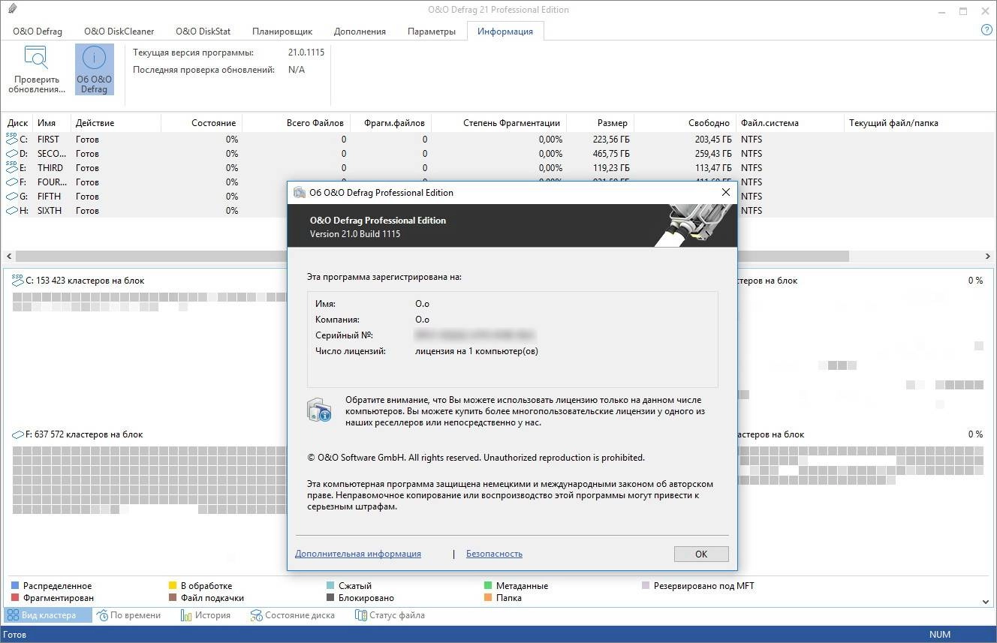
Task: Click the SSD icon beside C: cluster block header
Action: point(17,280)
